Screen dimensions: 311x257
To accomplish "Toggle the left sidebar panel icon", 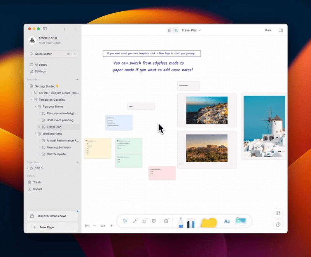I will point(45,29).
